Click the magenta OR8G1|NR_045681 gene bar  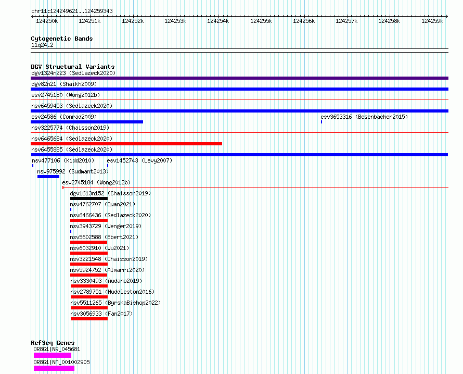coord(53,355)
